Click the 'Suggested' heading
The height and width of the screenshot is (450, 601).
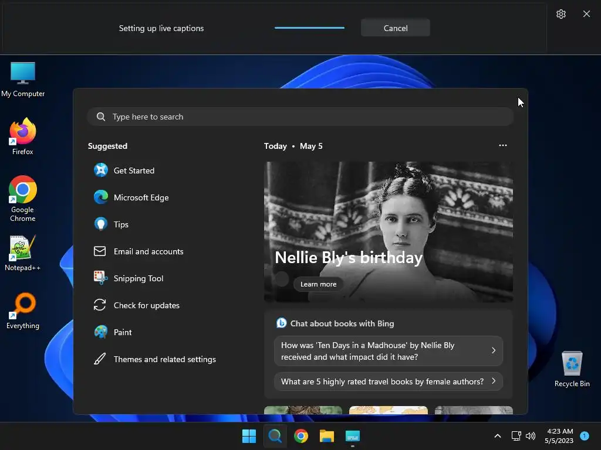[x=107, y=146]
